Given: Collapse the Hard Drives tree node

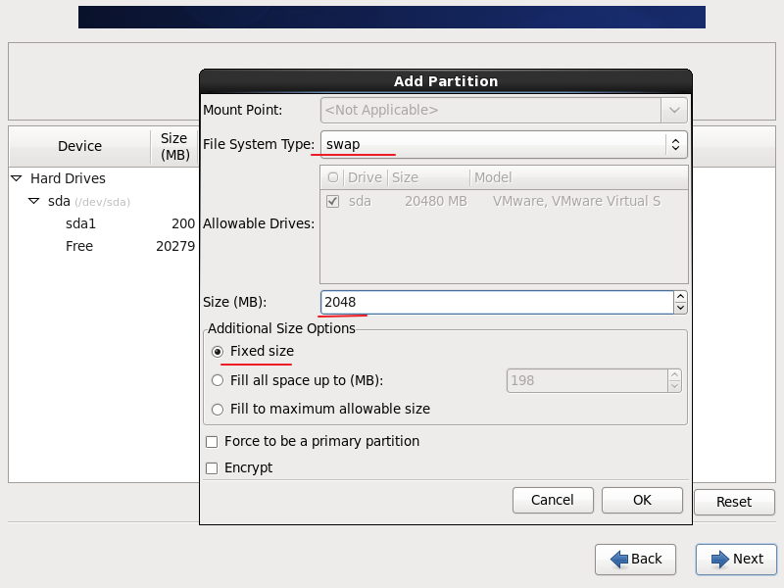Looking at the screenshot, I should tap(17, 178).
